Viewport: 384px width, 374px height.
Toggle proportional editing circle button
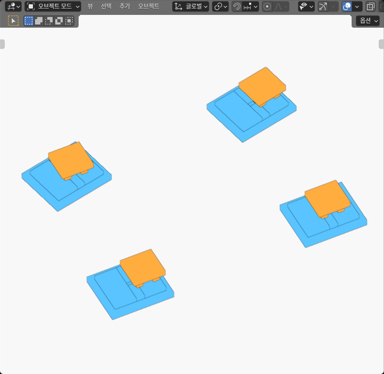pos(267,6)
